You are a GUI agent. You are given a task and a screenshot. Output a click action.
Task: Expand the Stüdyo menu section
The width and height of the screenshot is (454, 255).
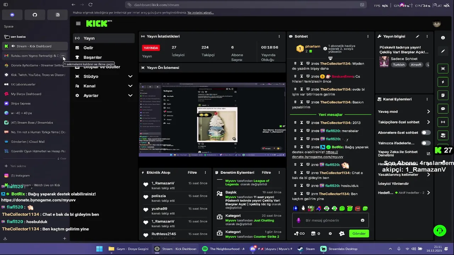pyautogui.click(x=104, y=76)
